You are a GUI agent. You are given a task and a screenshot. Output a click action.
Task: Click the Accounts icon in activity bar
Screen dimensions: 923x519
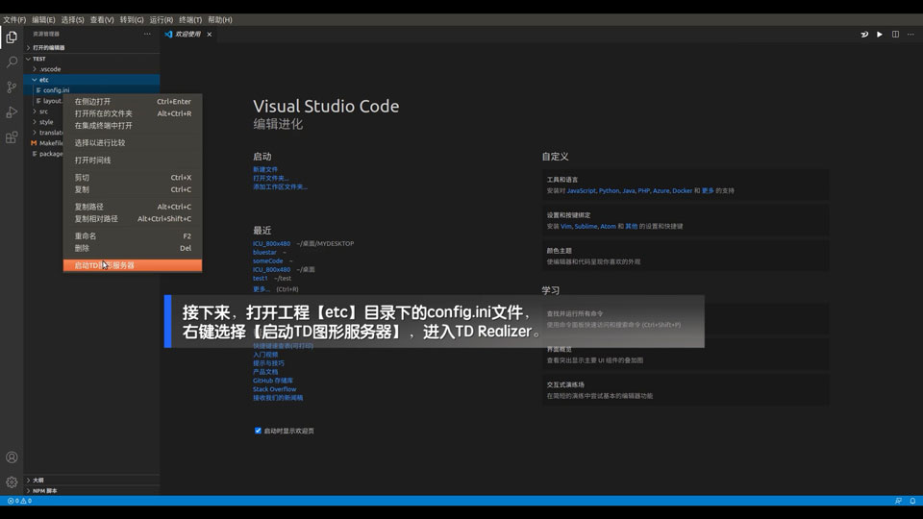point(12,457)
